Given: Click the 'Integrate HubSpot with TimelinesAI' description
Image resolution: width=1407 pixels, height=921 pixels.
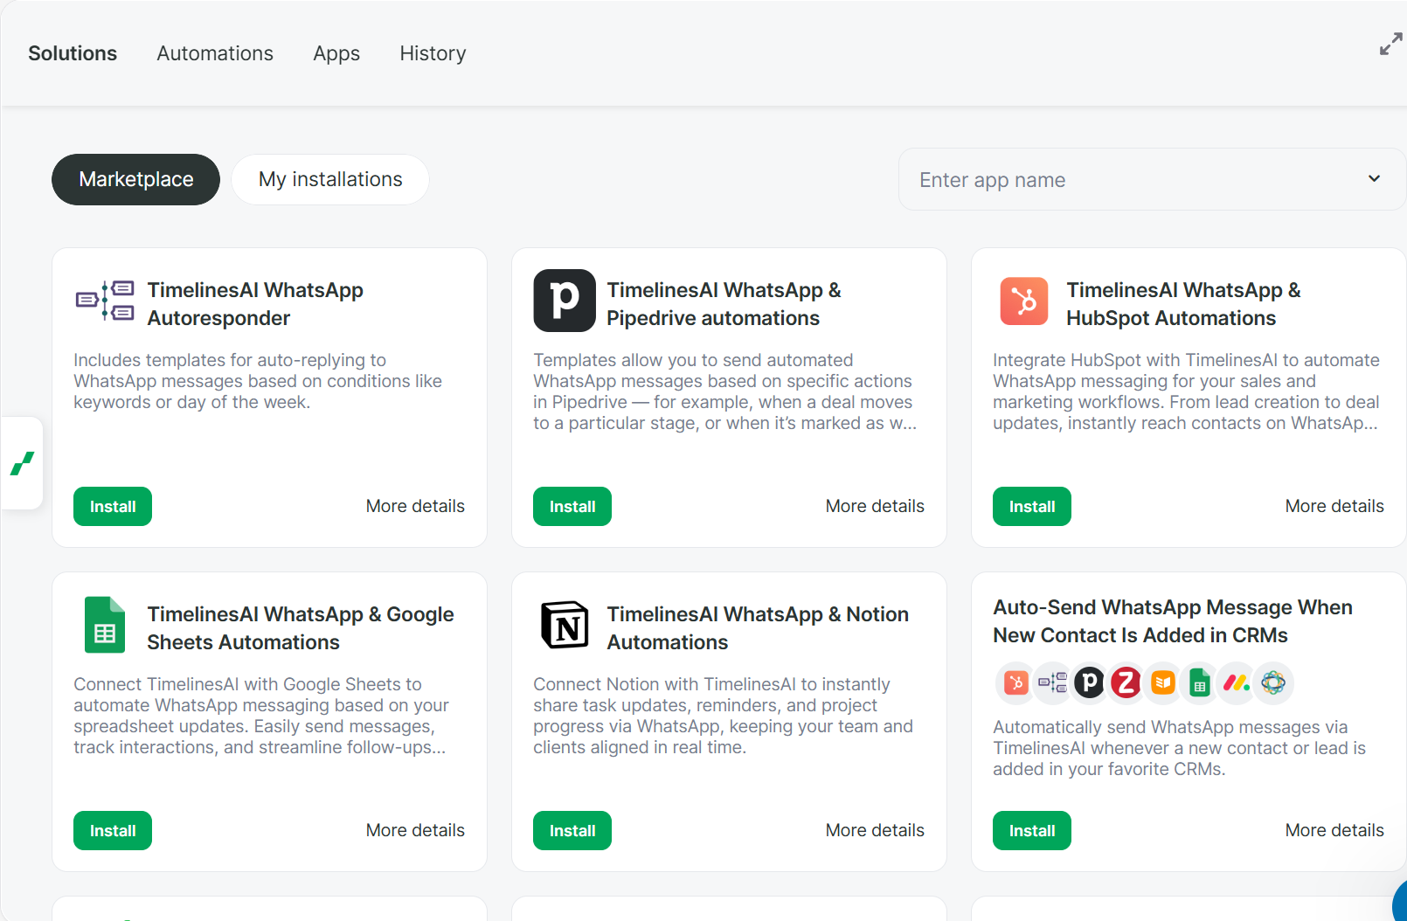Looking at the screenshot, I should coord(1186,391).
